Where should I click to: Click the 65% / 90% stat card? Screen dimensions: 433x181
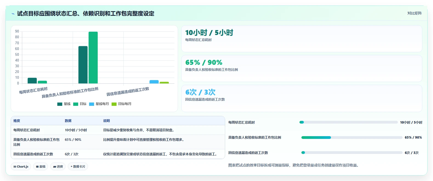click(302, 69)
